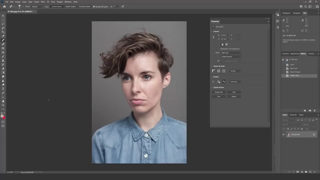Click the Crop quick action button
This screenshot has height=180, width=320.
[x=234, y=92]
